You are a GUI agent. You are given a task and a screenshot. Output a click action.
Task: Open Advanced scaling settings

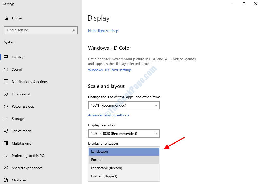[x=108, y=115]
